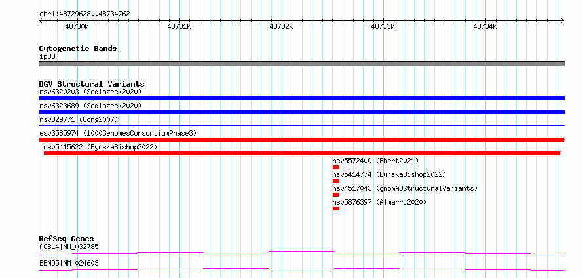Select the esv3585974 red variant bar
The width and height of the screenshot is (583, 278).
(301, 140)
